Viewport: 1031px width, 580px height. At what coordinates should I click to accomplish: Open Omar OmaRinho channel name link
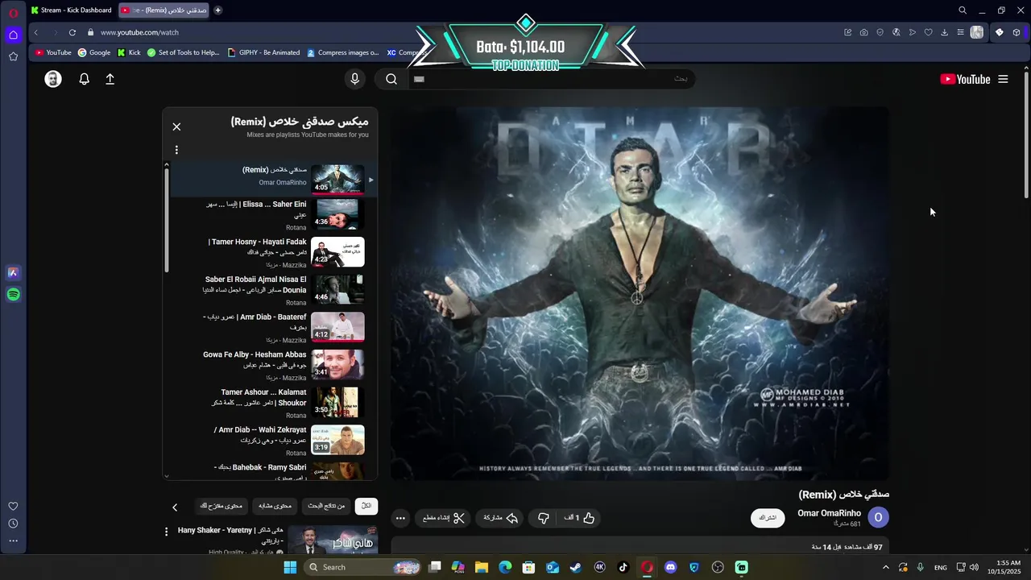(829, 513)
